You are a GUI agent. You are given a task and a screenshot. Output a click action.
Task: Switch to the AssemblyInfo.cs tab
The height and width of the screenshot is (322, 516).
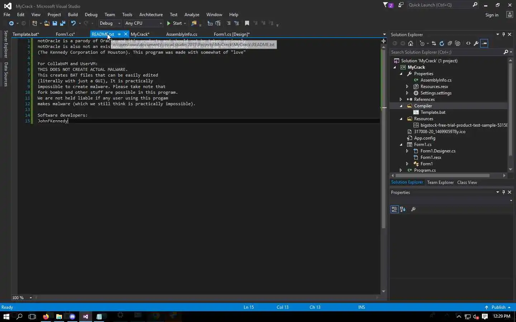182,34
